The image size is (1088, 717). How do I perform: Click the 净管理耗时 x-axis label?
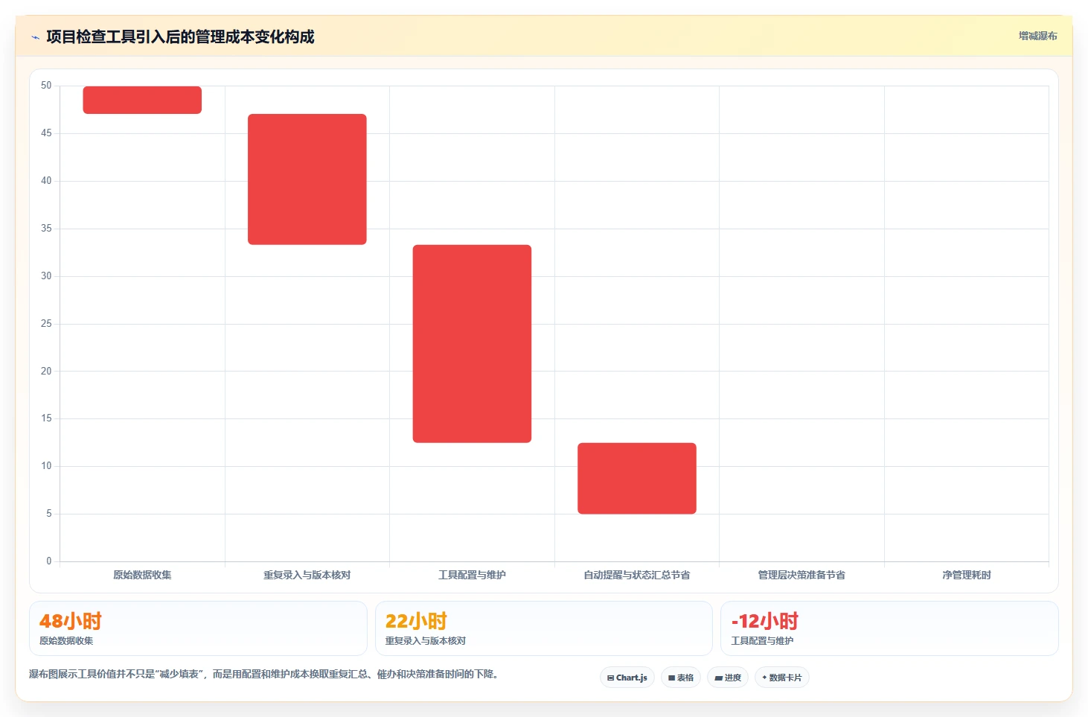coord(967,575)
